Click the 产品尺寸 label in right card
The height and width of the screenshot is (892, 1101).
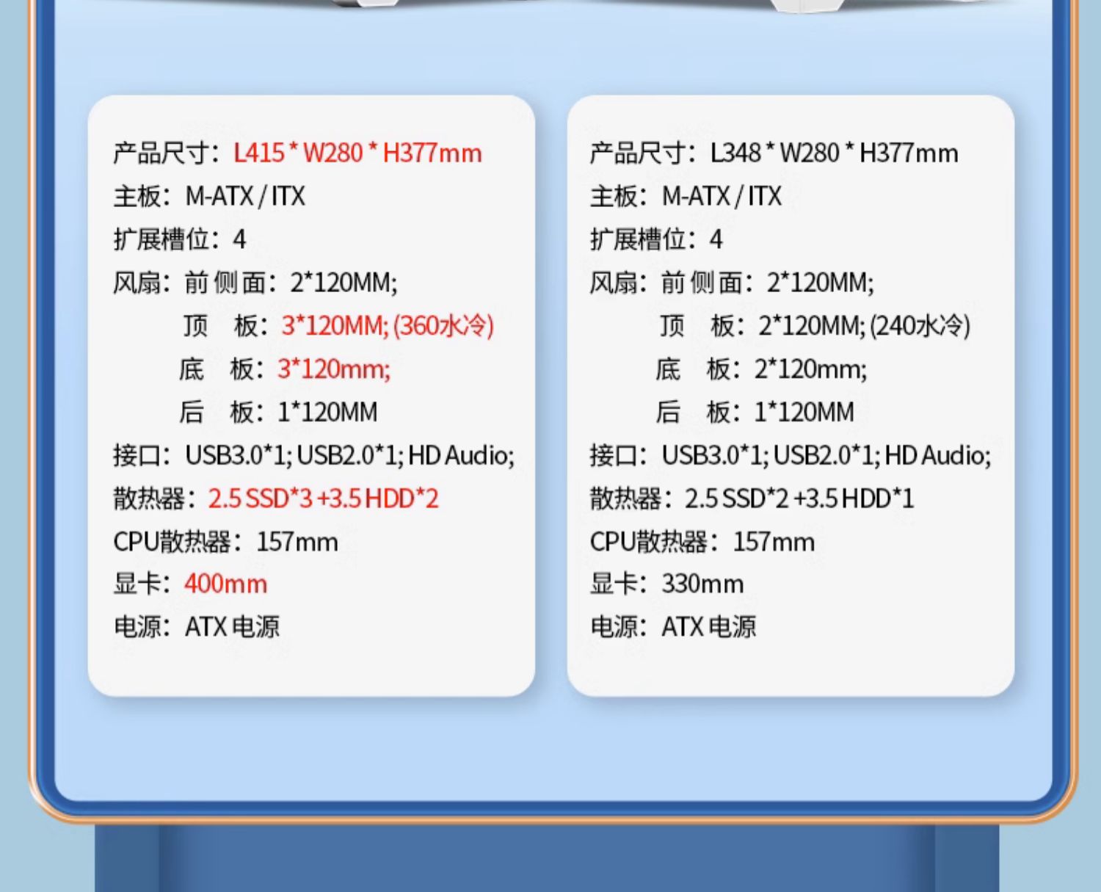tap(643, 153)
